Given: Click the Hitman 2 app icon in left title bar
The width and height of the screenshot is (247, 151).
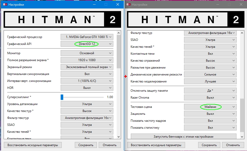Looking at the screenshot, I should tap(5, 4).
